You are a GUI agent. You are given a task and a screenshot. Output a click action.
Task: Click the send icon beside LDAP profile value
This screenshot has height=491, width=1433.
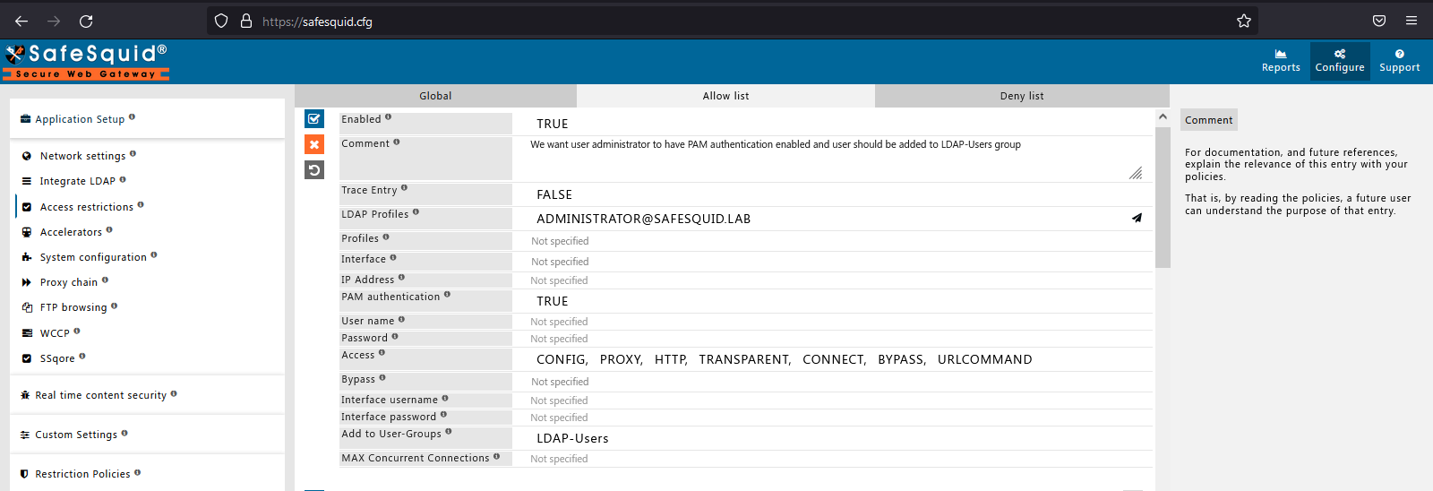(1137, 218)
